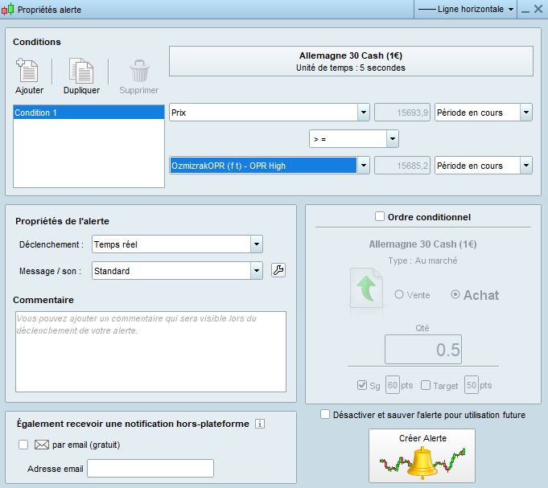Open the Ligne horizontale dropdown

(466, 9)
